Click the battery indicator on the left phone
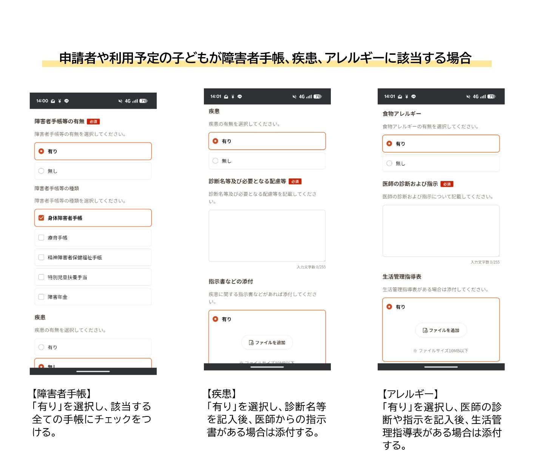Viewport: 534px width, 458px height. (x=143, y=101)
